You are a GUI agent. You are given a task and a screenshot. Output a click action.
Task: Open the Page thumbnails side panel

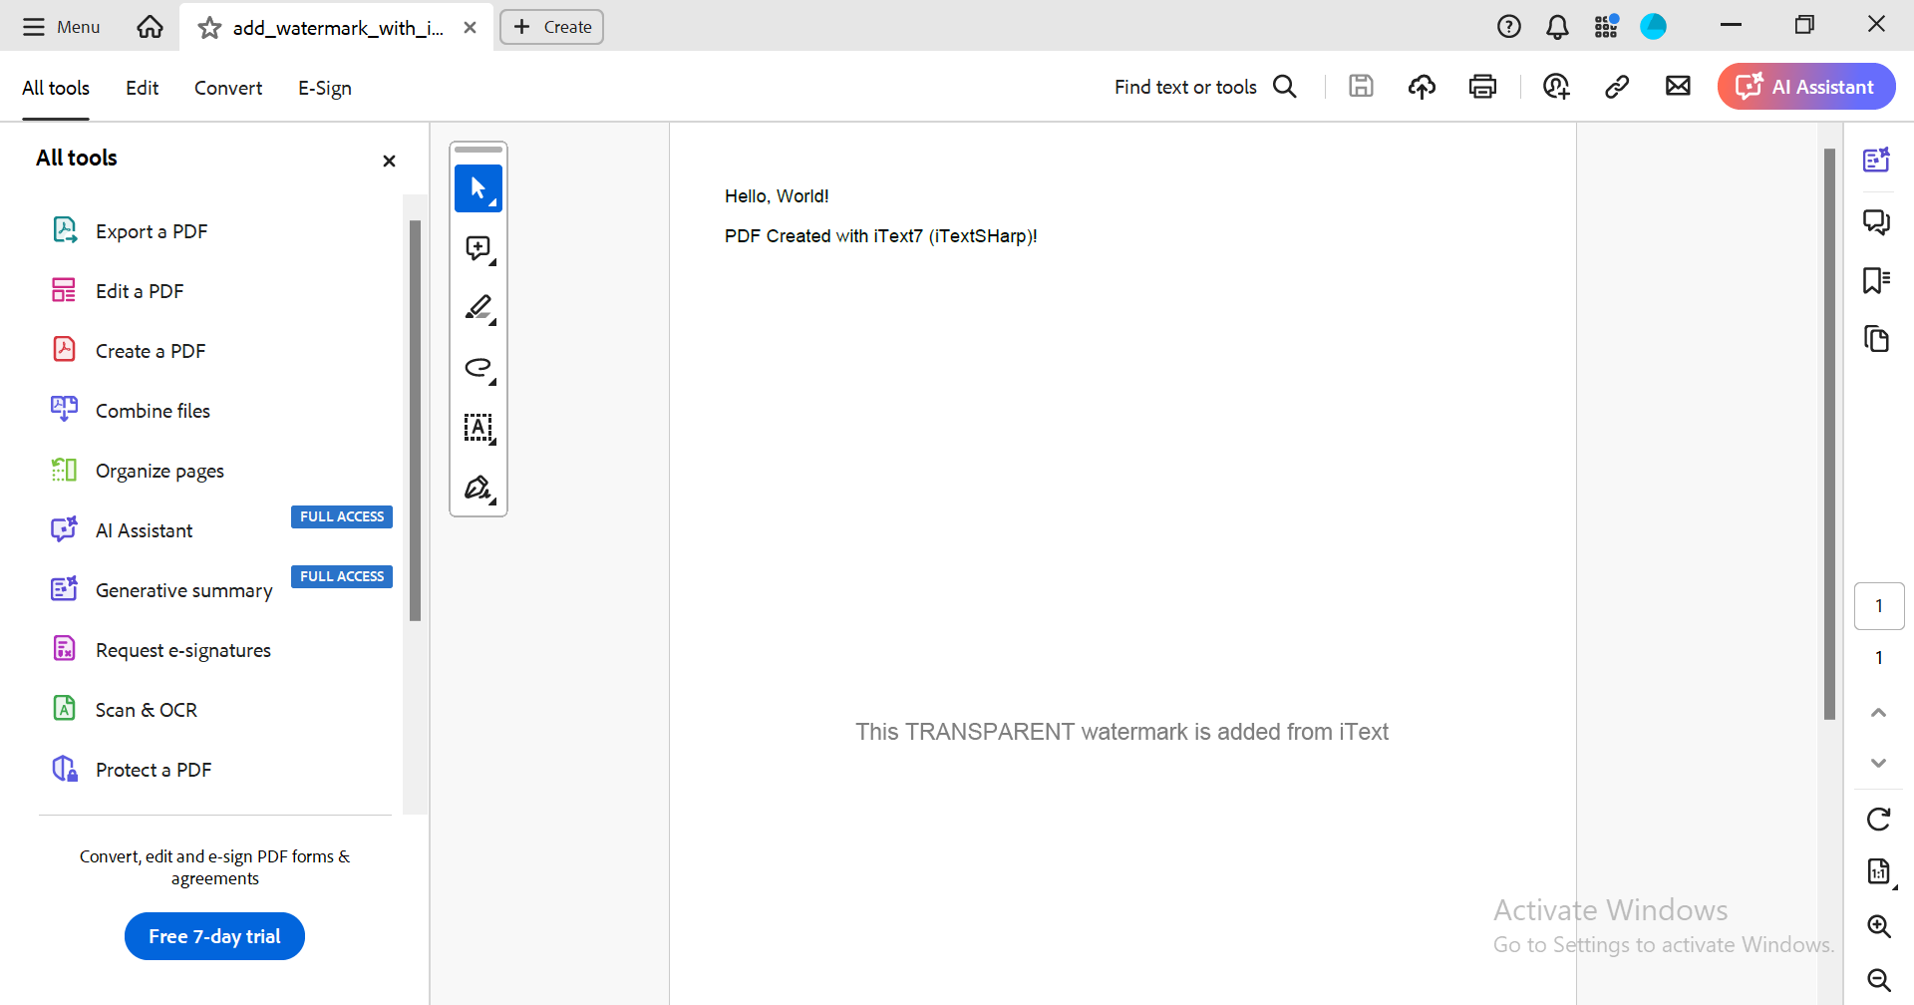(x=1877, y=339)
